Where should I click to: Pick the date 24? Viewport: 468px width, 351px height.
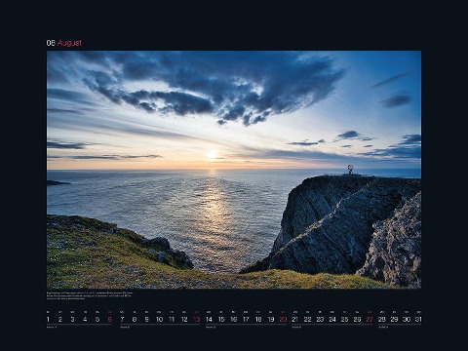332,319
